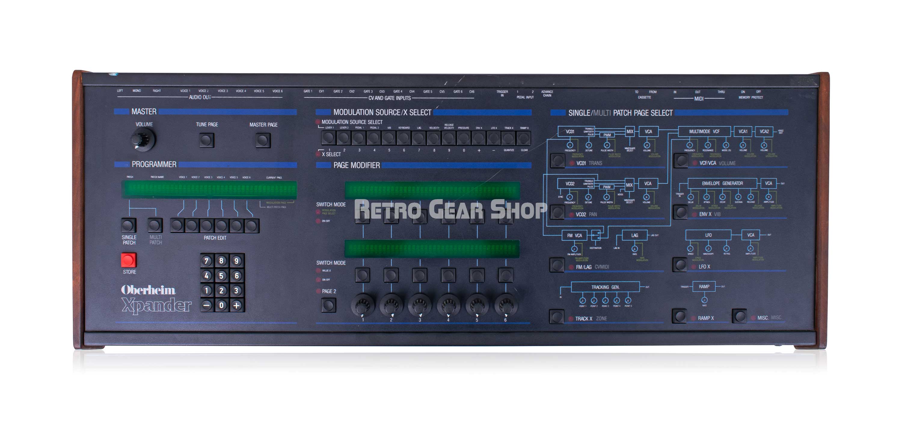Screen dimensions: 902x421
Task: Open the VCF/VCA VOLUME page button
Action: [681, 160]
